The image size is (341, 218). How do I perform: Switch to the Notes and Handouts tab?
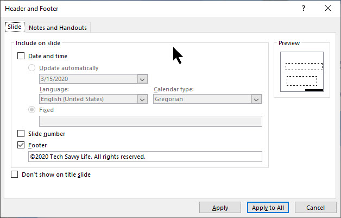click(58, 28)
